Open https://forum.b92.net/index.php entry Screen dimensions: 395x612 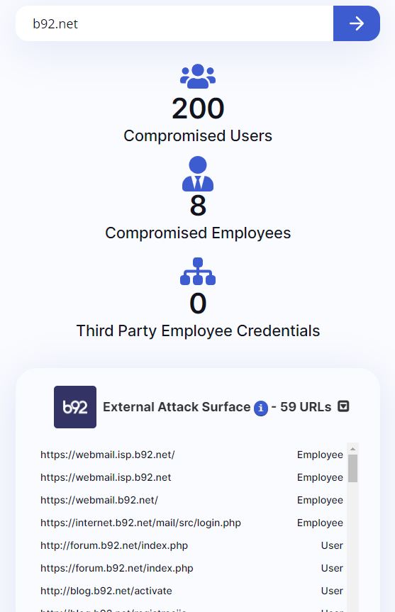pos(117,568)
